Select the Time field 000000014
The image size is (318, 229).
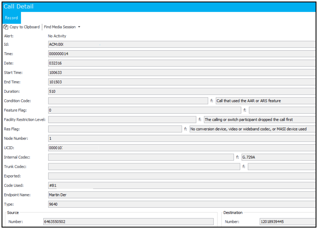tap(182, 54)
